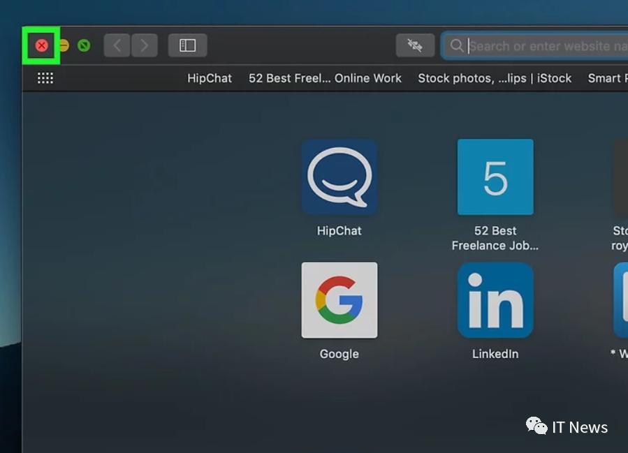Click the green fullscreen window button
The image size is (628, 453).
84,45
